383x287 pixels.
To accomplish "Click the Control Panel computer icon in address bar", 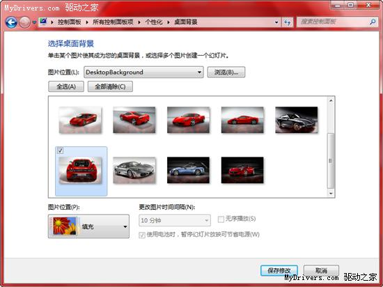I will [x=43, y=22].
